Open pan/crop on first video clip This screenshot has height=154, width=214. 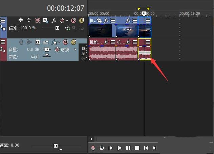tap(99, 21)
